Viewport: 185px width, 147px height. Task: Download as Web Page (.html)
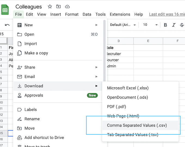[140, 116]
